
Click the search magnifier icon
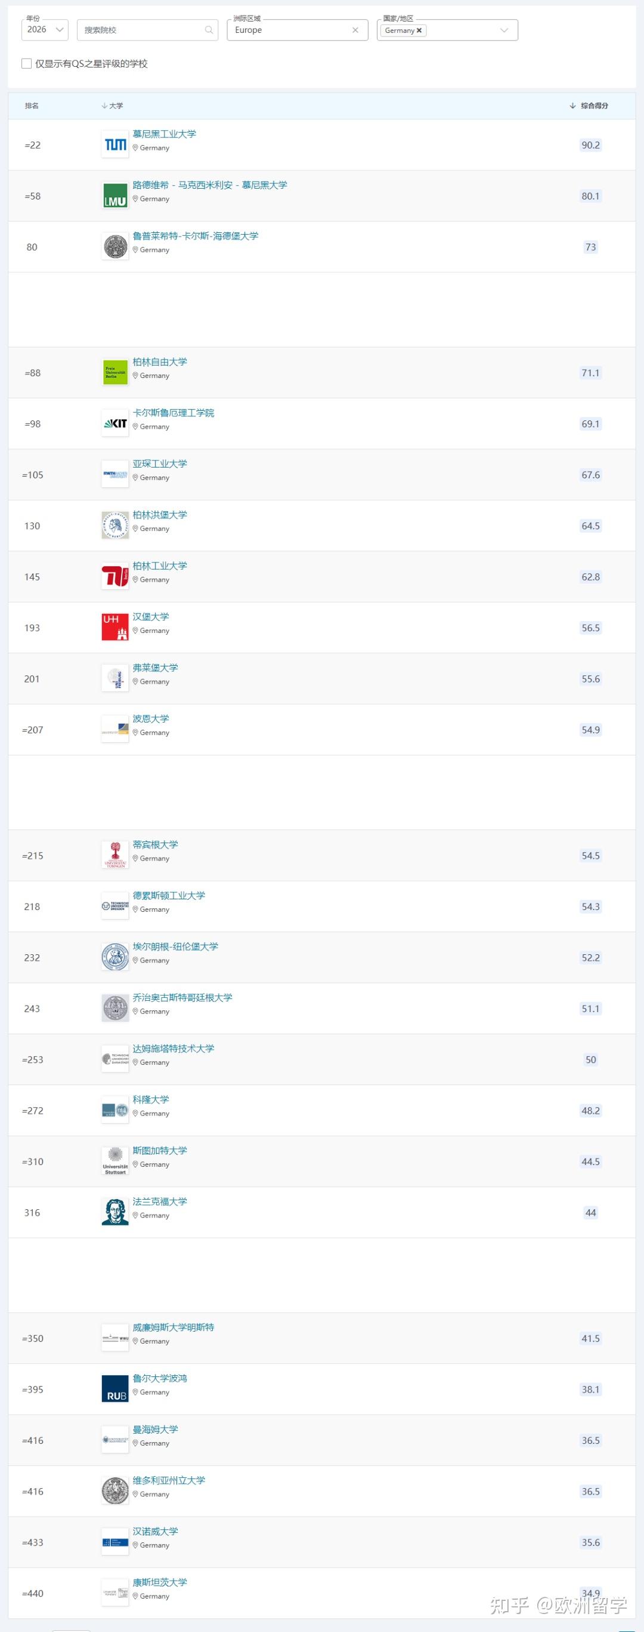click(x=209, y=30)
